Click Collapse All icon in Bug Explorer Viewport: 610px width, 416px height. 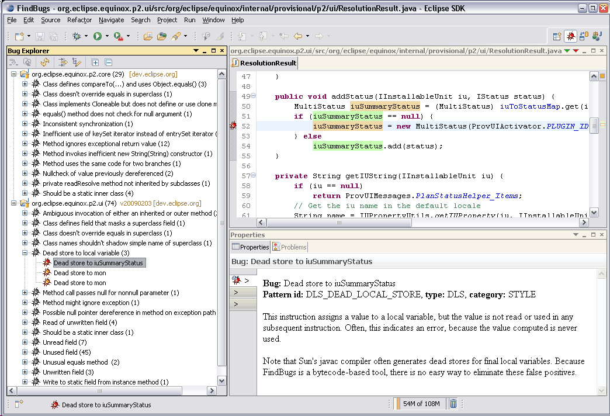point(109,63)
